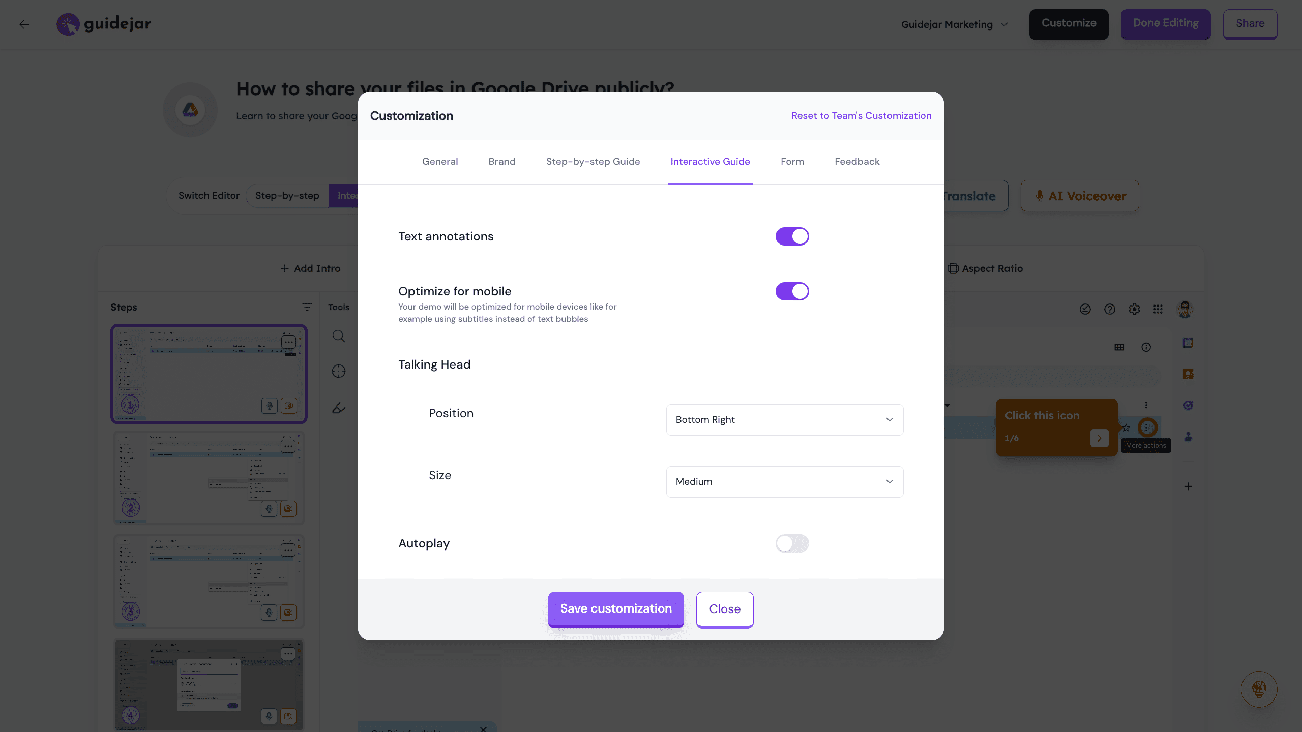Open the lightbulb help widget
Viewport: 1302px width, 732px height.
point(1259,689)
